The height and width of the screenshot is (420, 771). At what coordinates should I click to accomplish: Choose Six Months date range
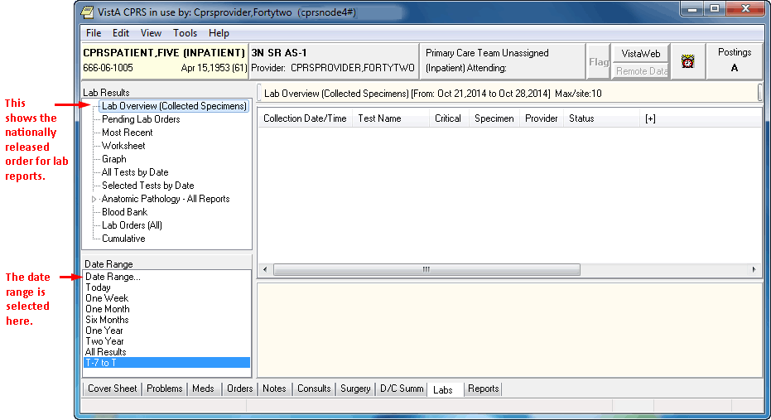166,320
